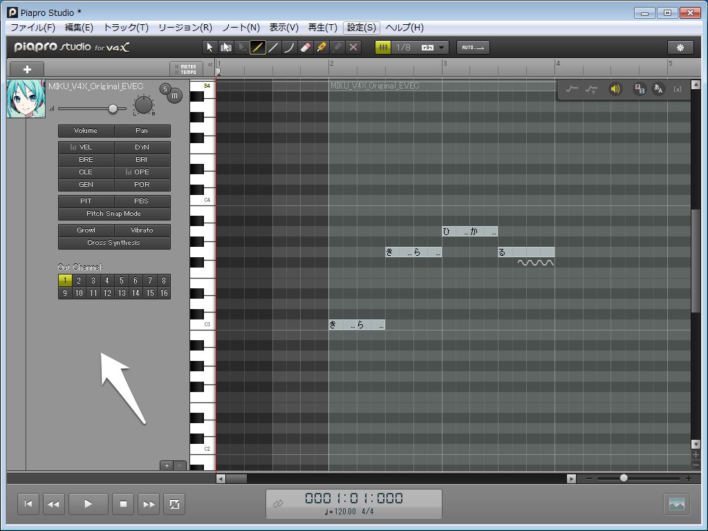708x531 pixels.
Task: Select the pink eraser tool
Action: 305,48
